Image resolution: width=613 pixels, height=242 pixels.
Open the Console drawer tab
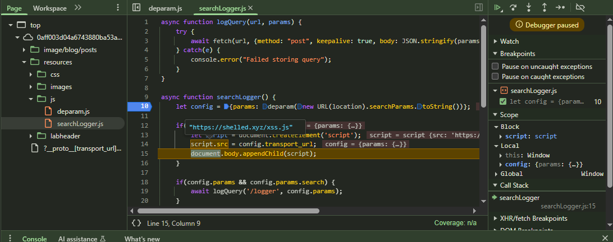pyautogui.click(x=34, y=239)
